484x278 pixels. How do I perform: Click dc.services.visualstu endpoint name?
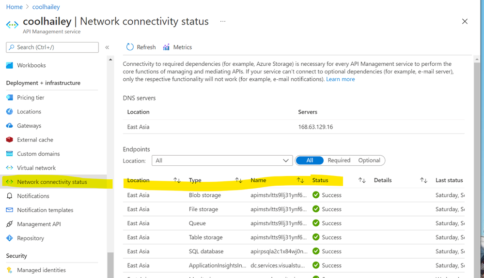tap(278, 265)
